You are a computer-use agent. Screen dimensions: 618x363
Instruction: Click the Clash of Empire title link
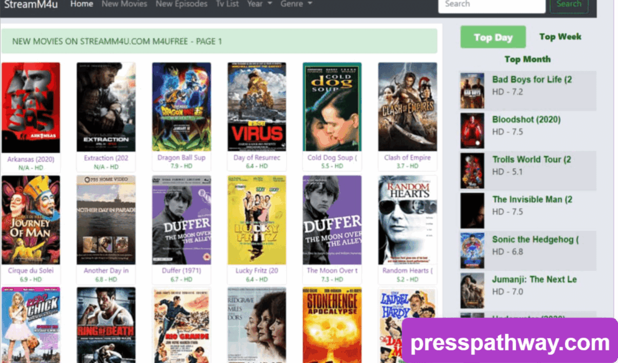pos(407,157)
